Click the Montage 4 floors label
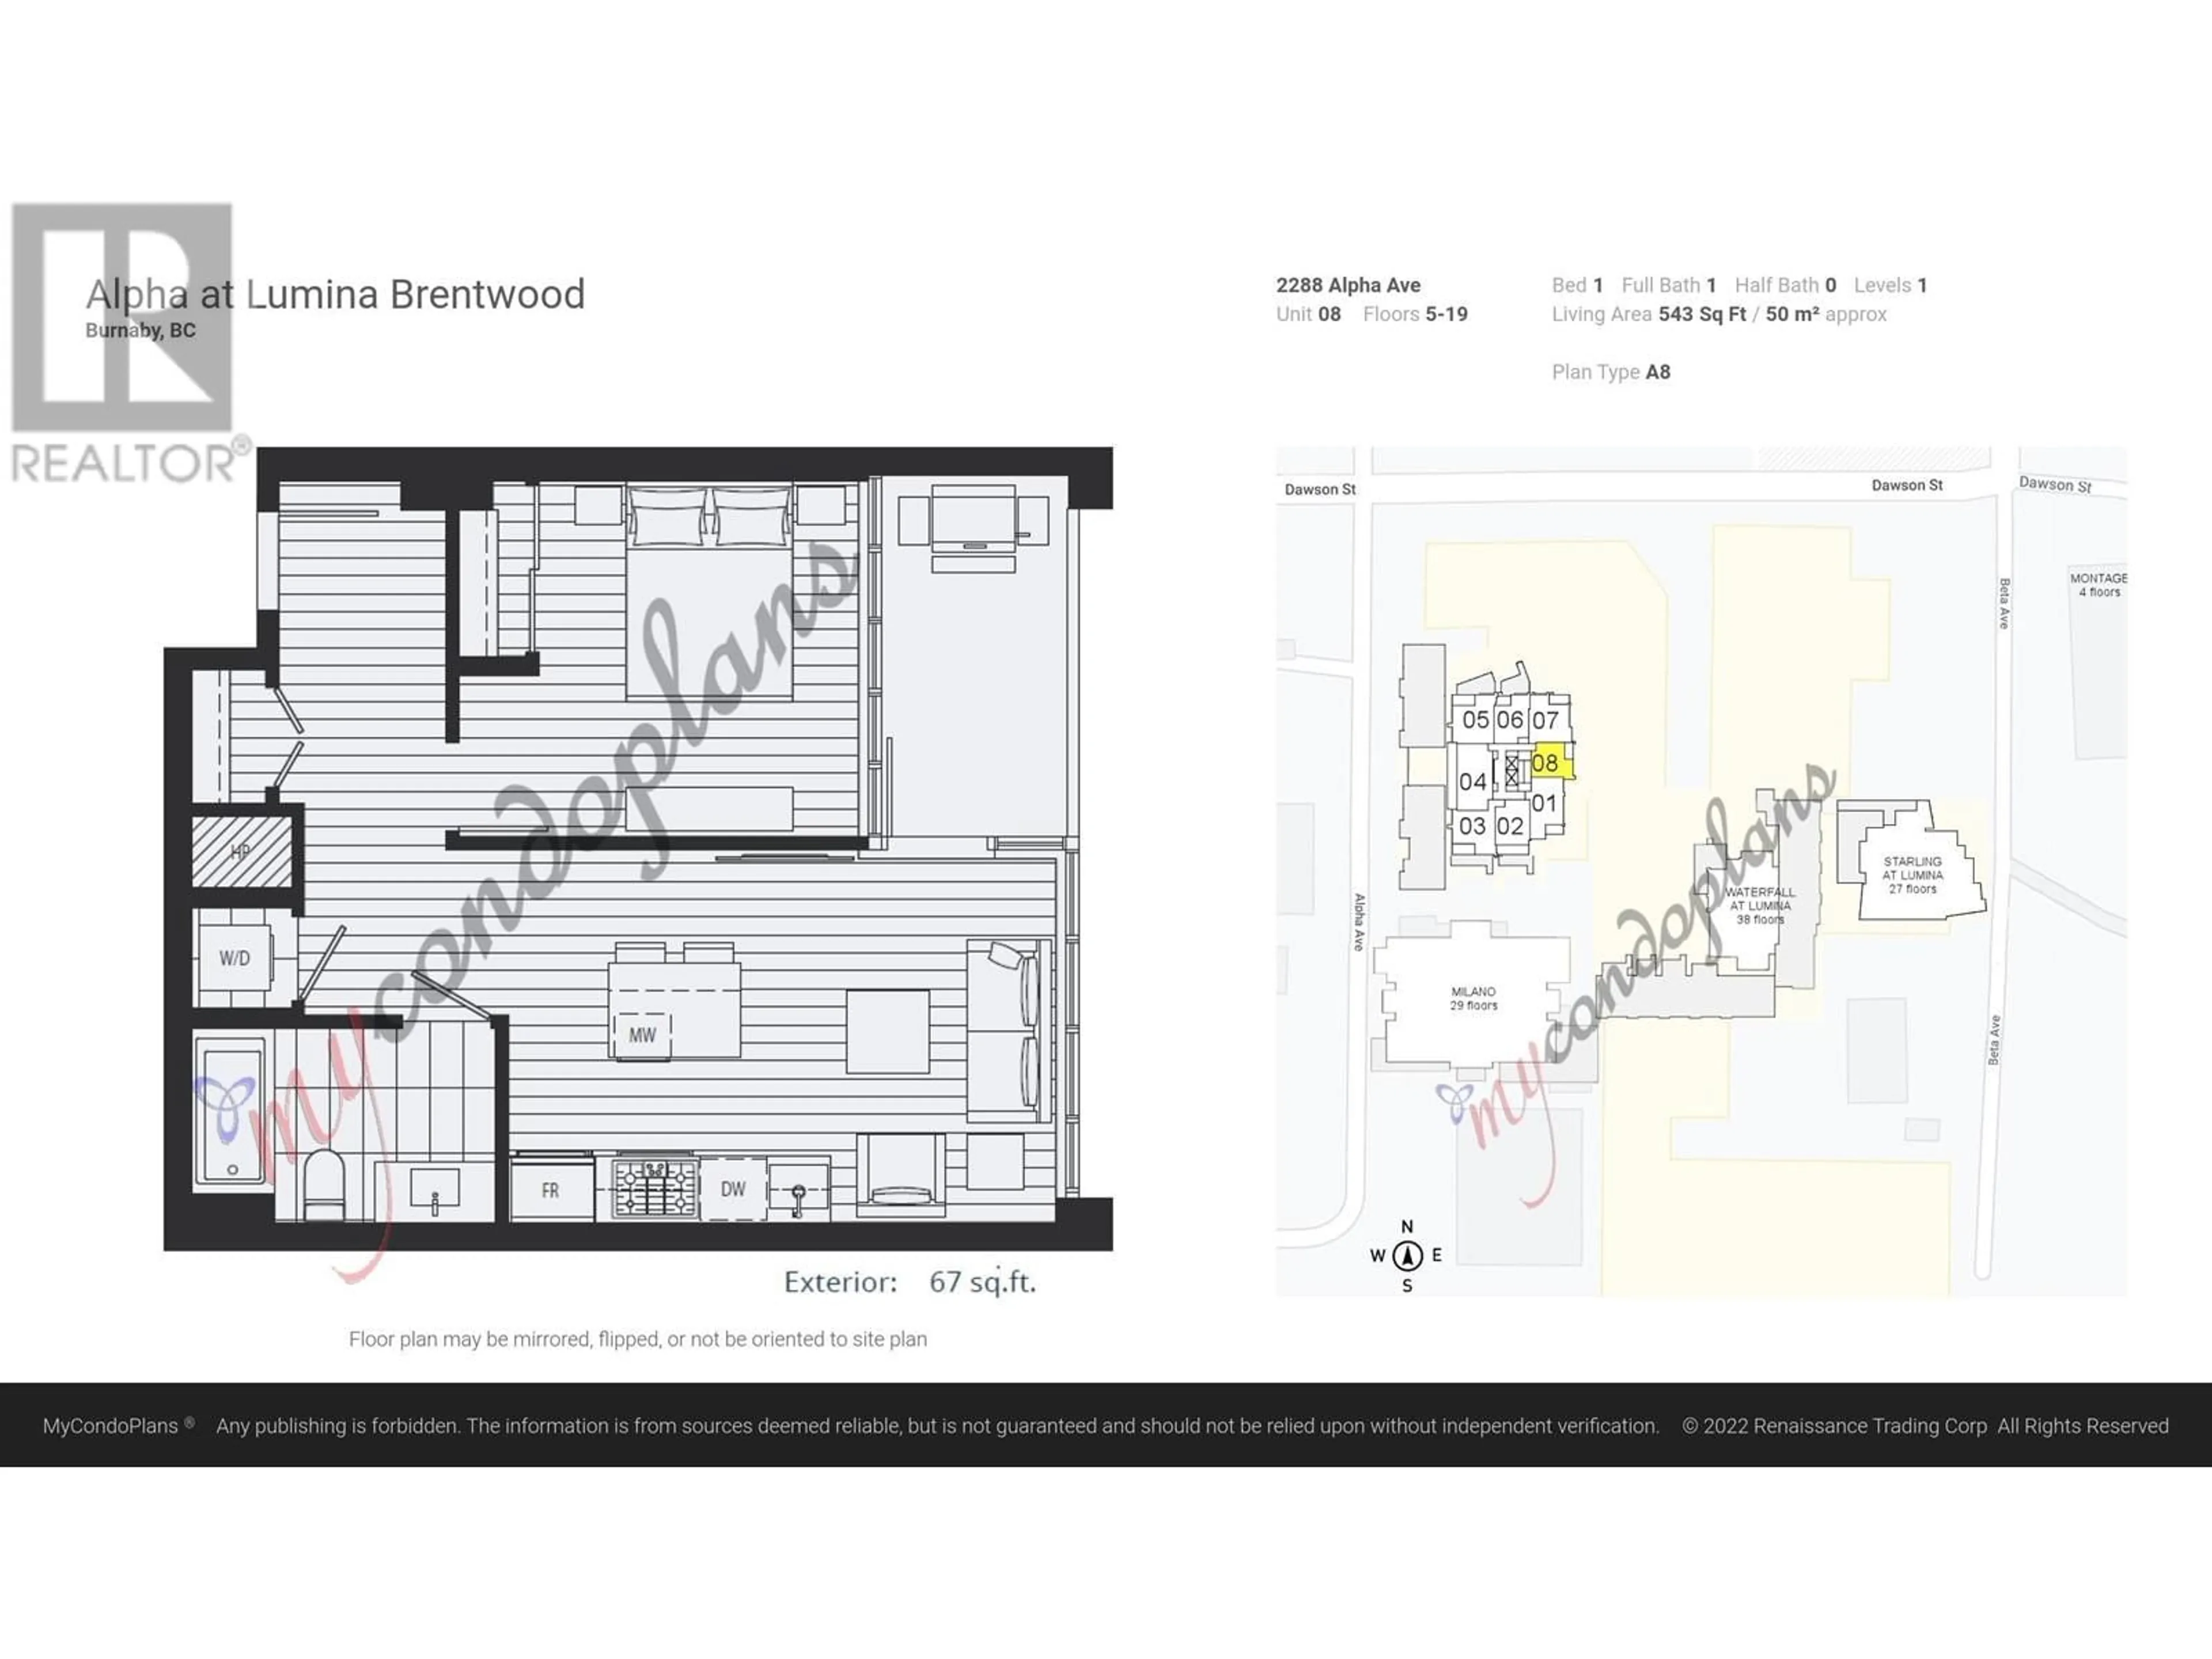Viewport: 2212px width, 1659px height. click(2099, 585)
